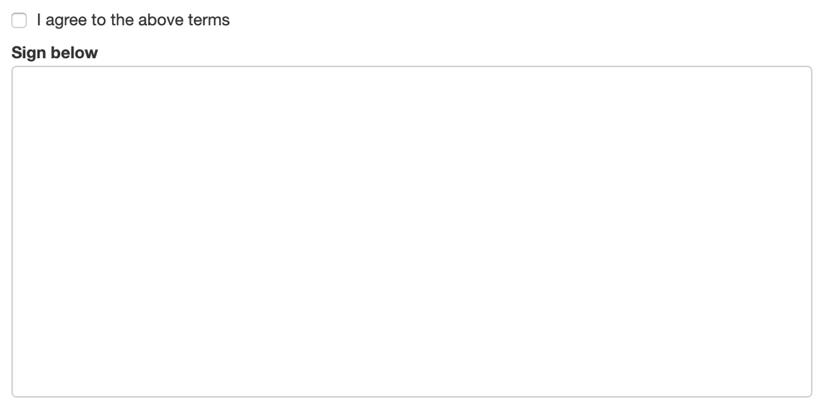Click inside the empty signature box

[412, 231]
